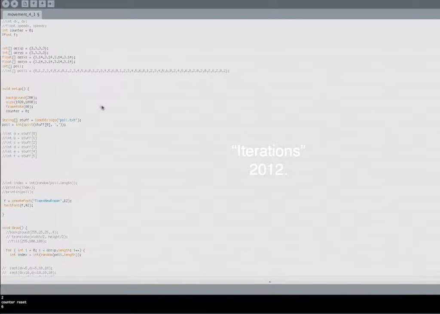Viewport: 440px width, 314px height.
Task: Click the 'int[] poll;' declaration
Action: tap(12, 66)
